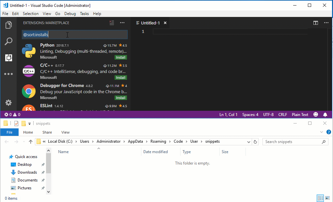Clear extensions input results icon

point(112,23)
